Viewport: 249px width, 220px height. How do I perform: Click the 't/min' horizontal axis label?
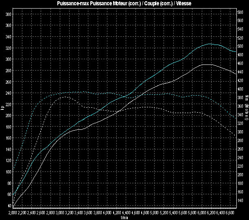[x=124, y=218]
